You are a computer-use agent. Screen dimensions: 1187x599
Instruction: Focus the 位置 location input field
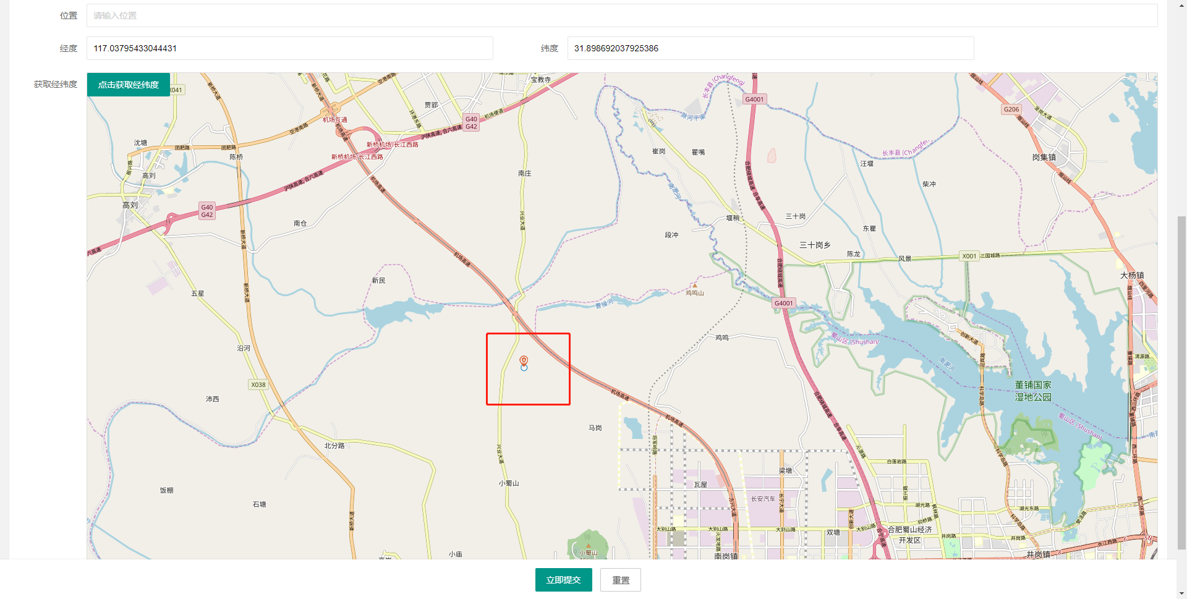tap(622, 15)
